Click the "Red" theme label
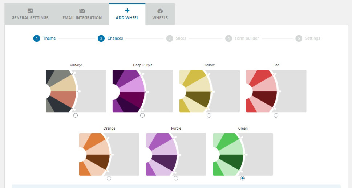The height and width of the screenshot is (188, 352). pos(276,65)
